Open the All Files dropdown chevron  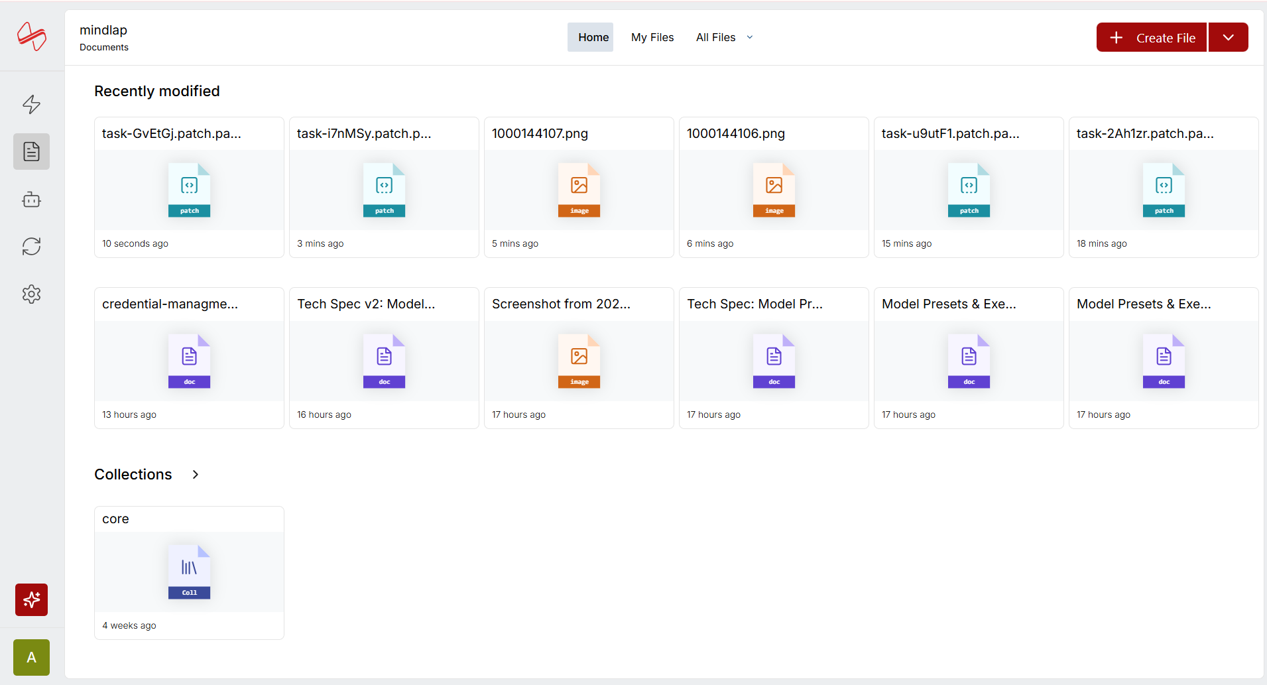click(x=750, y=37)
